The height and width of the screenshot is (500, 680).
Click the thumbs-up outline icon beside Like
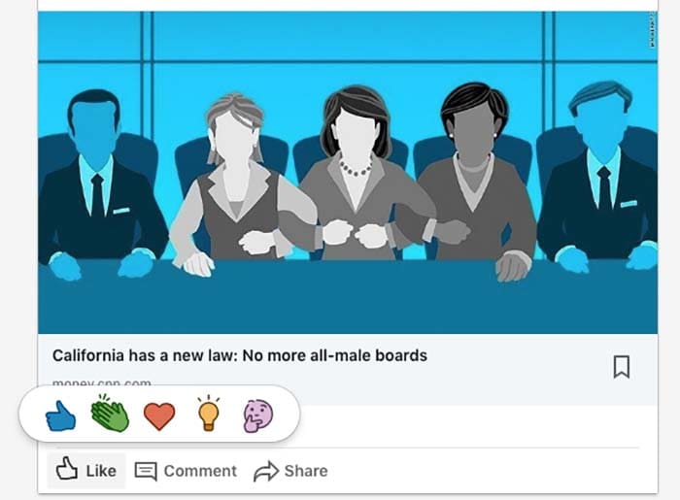click(x=66, y=470)
